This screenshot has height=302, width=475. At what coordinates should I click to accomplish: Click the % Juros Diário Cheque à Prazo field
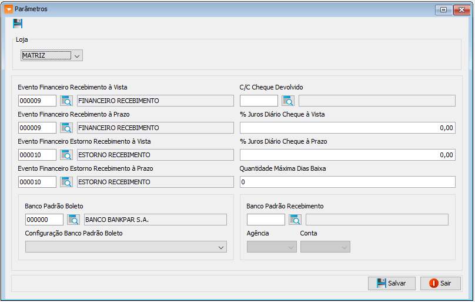coord(348,155)
